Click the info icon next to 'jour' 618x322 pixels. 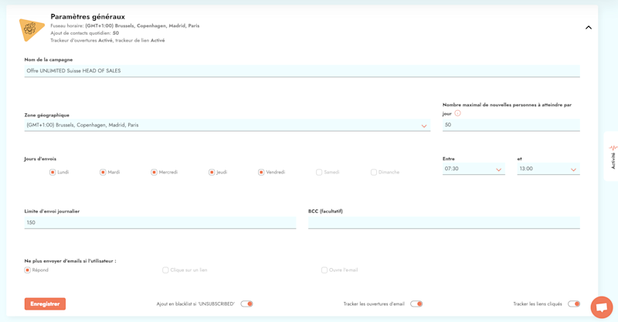tap(457, 113)
